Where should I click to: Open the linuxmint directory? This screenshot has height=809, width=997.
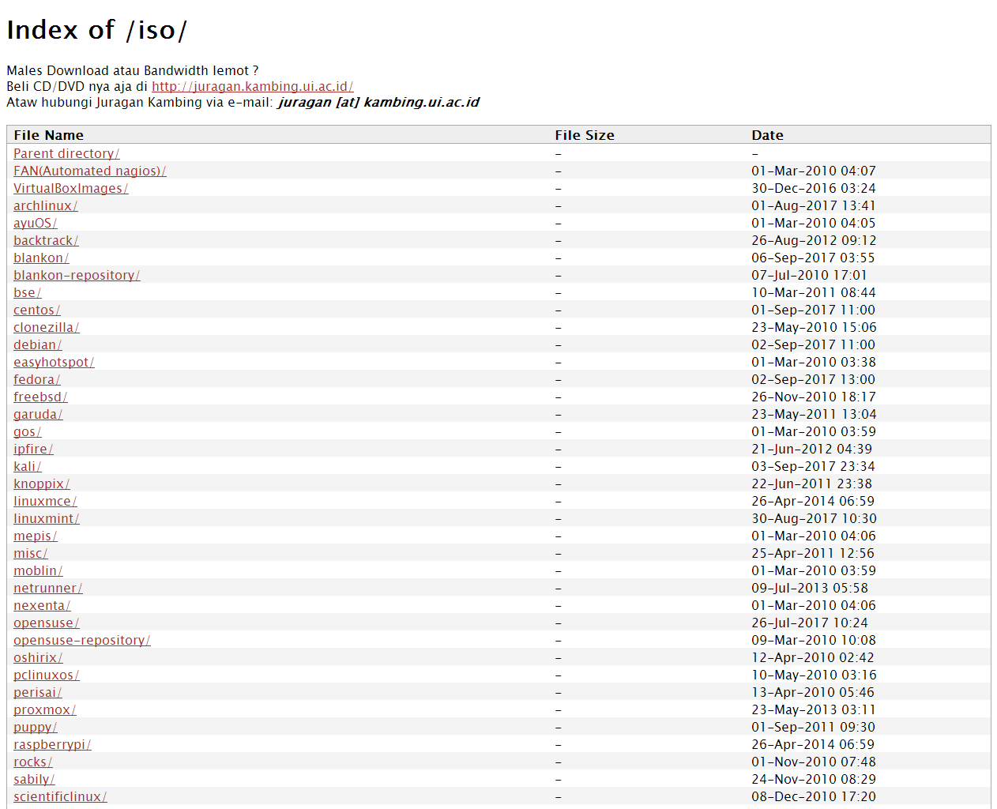point(46,518)
